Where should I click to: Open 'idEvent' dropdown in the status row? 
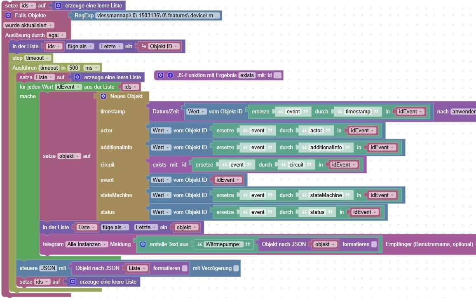point(365,212)
